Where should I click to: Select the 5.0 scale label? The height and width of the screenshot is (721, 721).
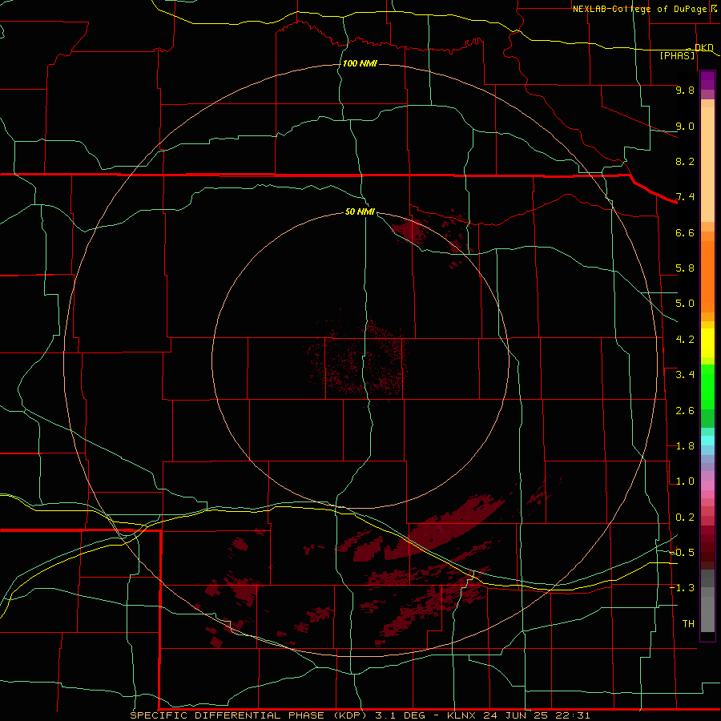(685, 304)
